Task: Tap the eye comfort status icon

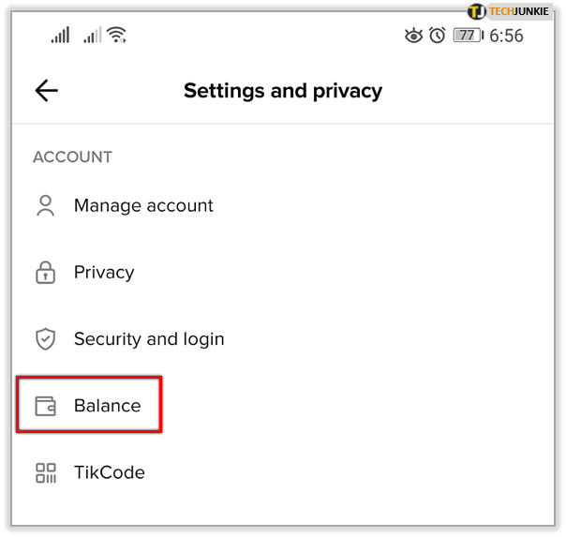Action: click(413, 36)
